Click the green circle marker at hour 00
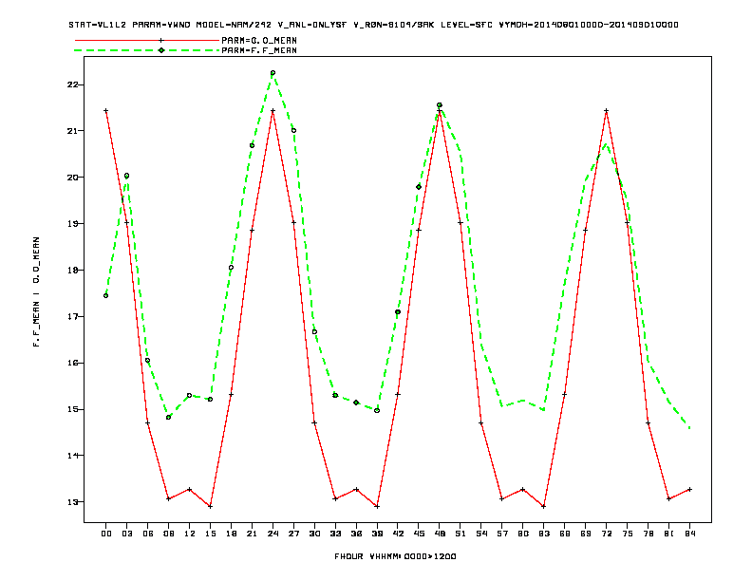Viewport: 752px width, 581px height. click(x=106, y=296)
